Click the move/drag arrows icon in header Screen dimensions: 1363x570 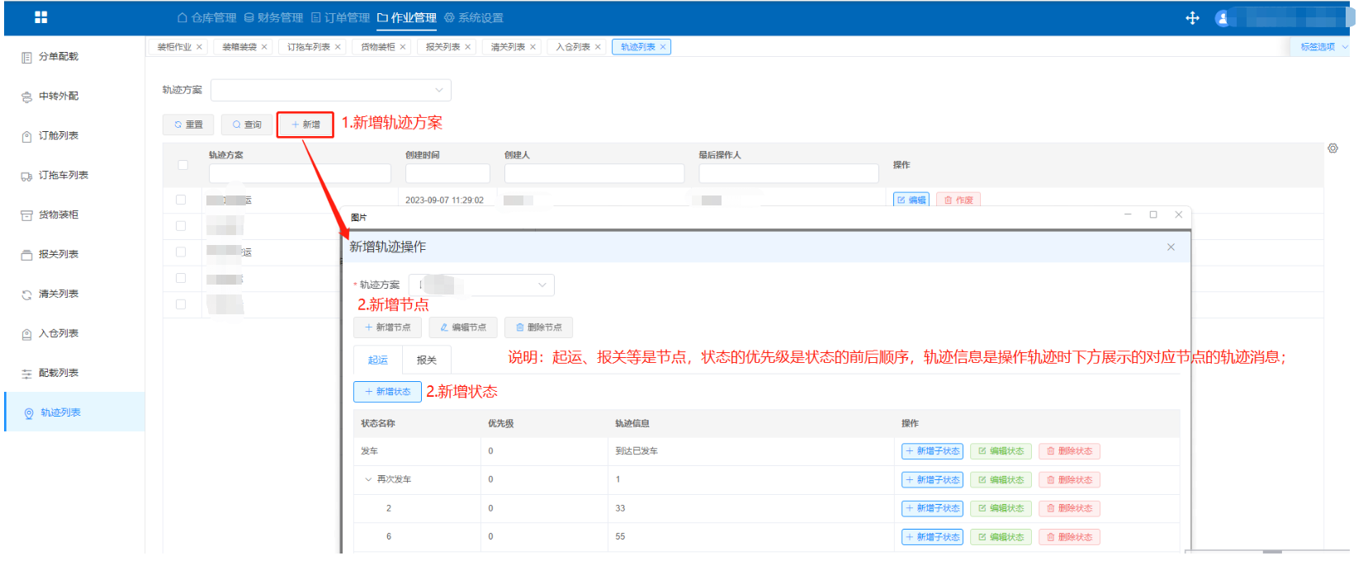pos(1192,18)
